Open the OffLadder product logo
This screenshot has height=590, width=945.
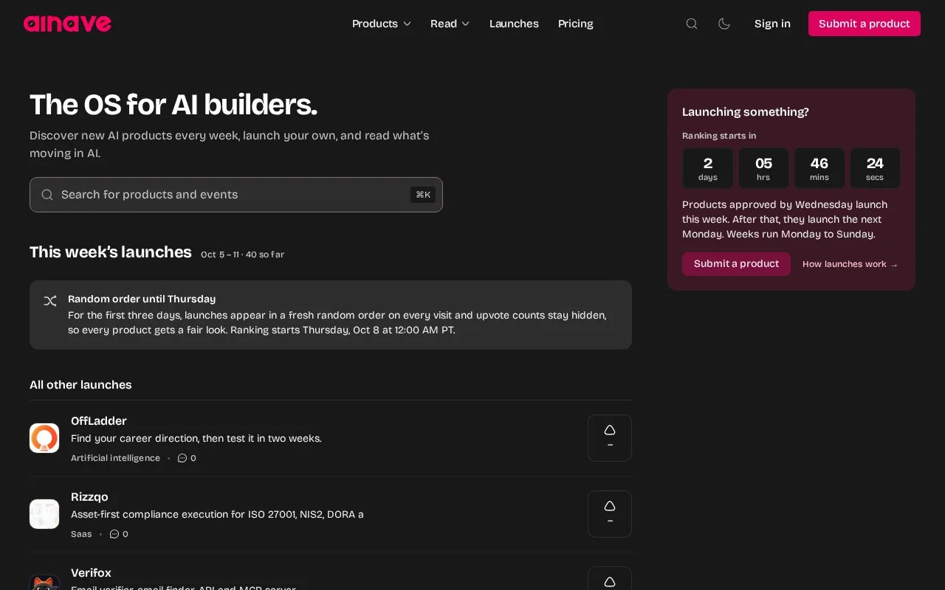tap(44, 438)
